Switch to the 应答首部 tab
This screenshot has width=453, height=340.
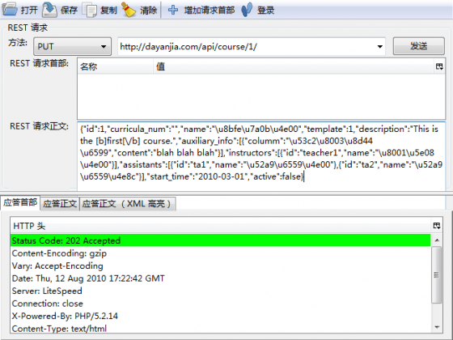[20, 202]
